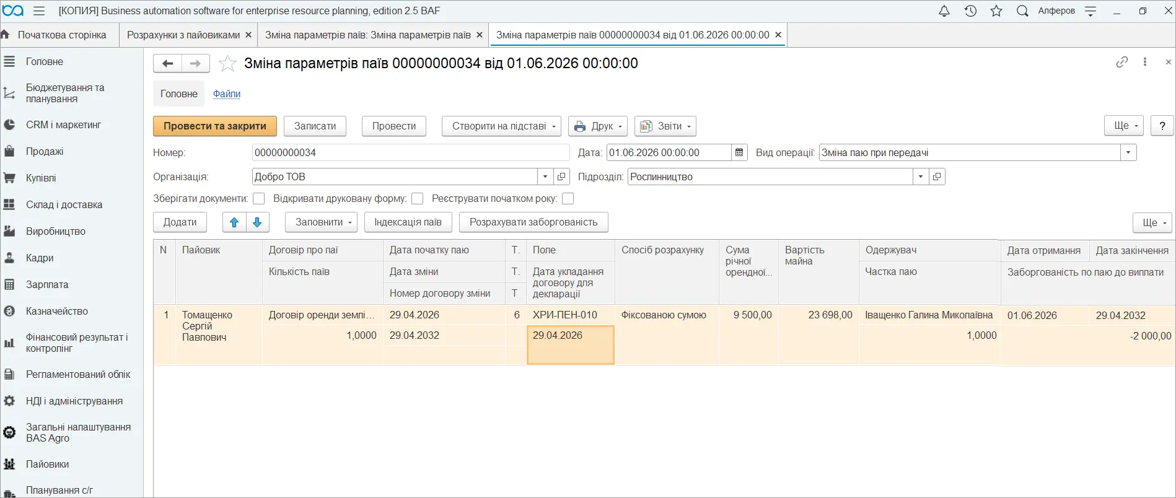Select the Головне tab inside the document
Image resolution: width=1176 pixels, height=498 pixels.
(179, 94)
